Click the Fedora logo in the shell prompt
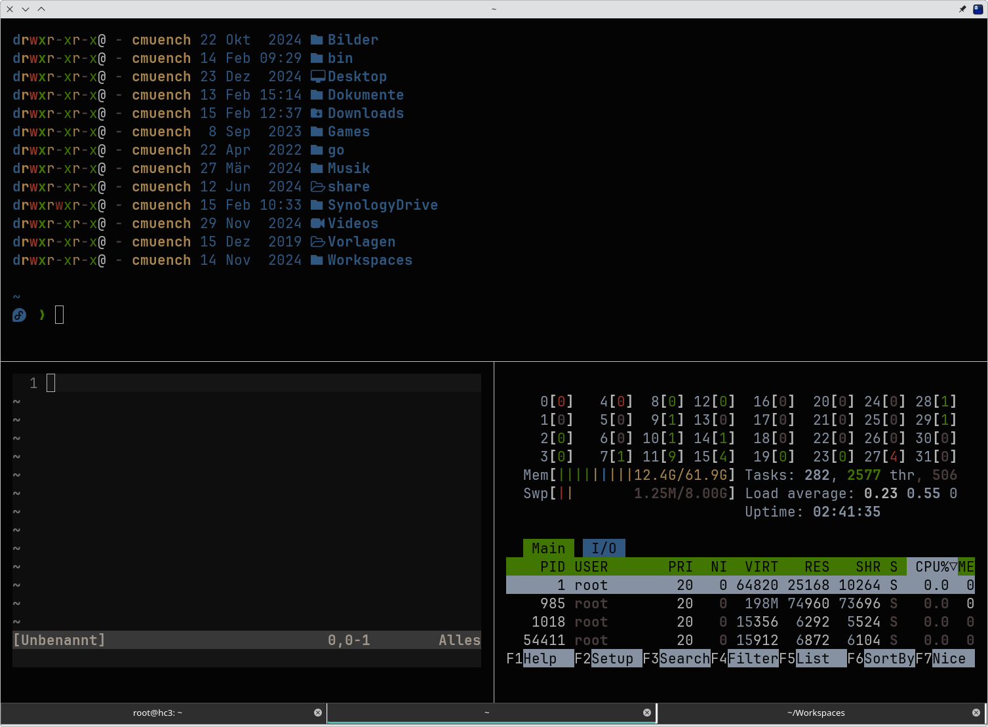988x727 pixels. (19, 315)
